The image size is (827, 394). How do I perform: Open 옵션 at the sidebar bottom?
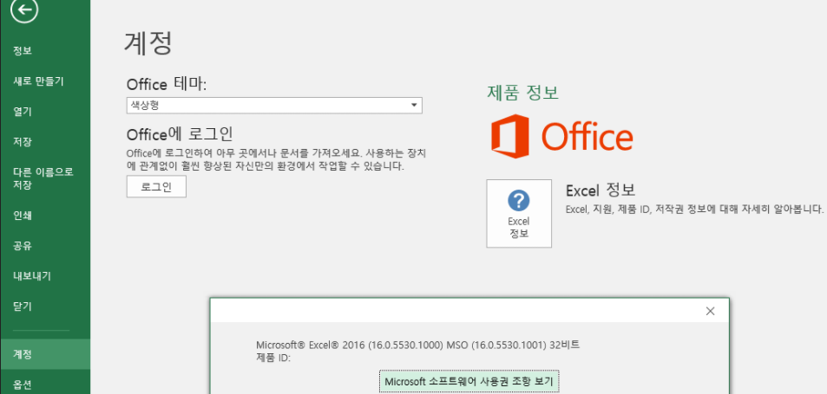23,384
